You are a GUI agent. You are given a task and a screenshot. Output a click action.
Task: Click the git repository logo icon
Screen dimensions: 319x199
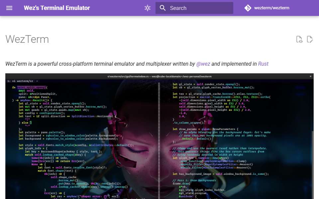pyautogui.click(x=248, y=8)
